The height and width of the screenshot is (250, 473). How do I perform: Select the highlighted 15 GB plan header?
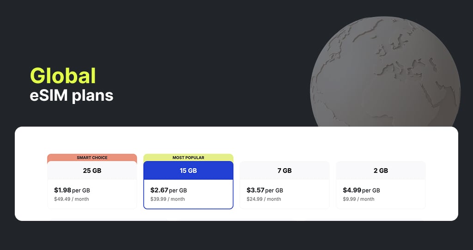(x=188, y=171)
